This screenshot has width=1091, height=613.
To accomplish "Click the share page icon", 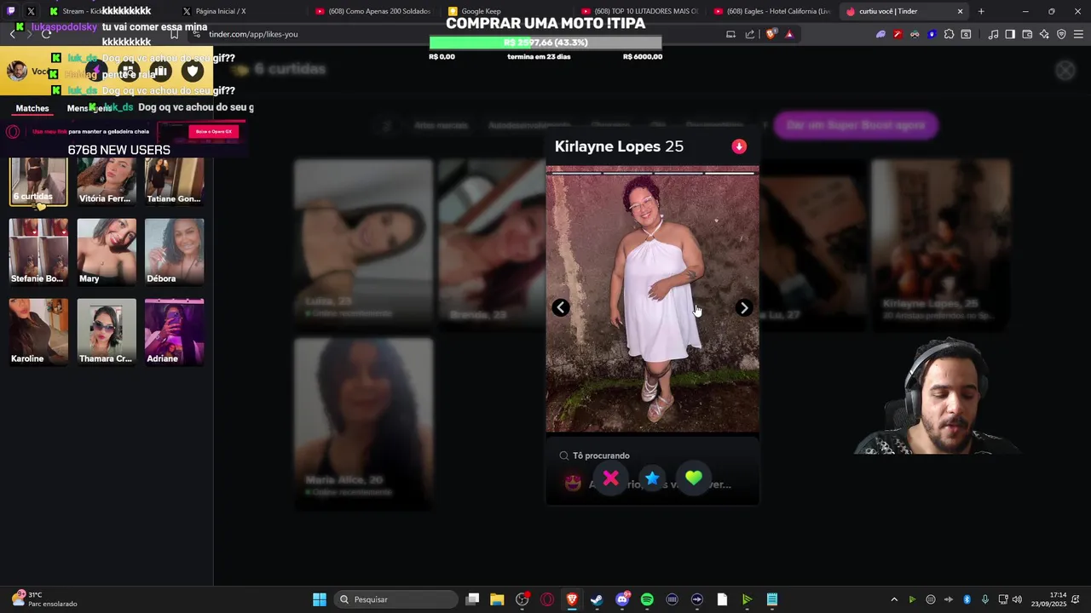I will tap(750, 34).
